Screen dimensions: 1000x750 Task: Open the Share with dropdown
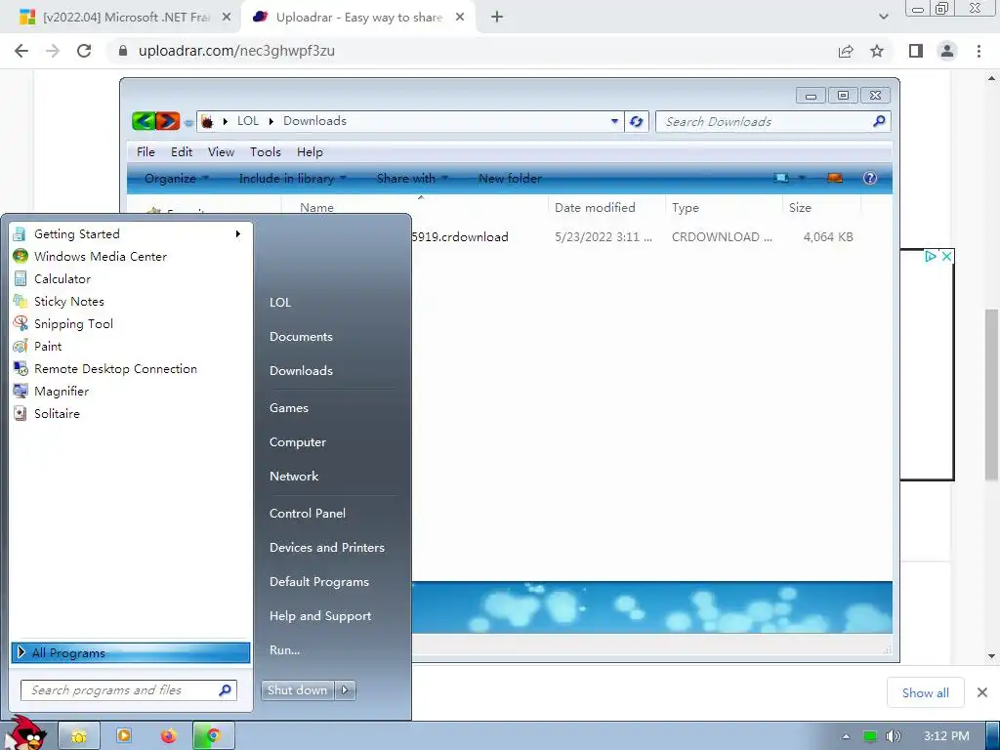click(413, 179)
